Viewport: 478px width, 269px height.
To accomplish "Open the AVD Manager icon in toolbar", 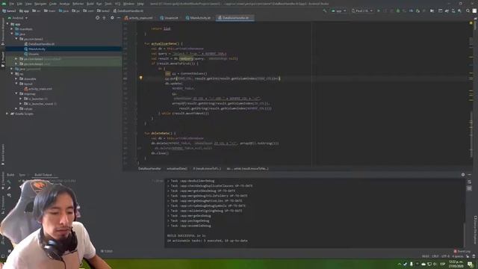I will pos(453,10).
